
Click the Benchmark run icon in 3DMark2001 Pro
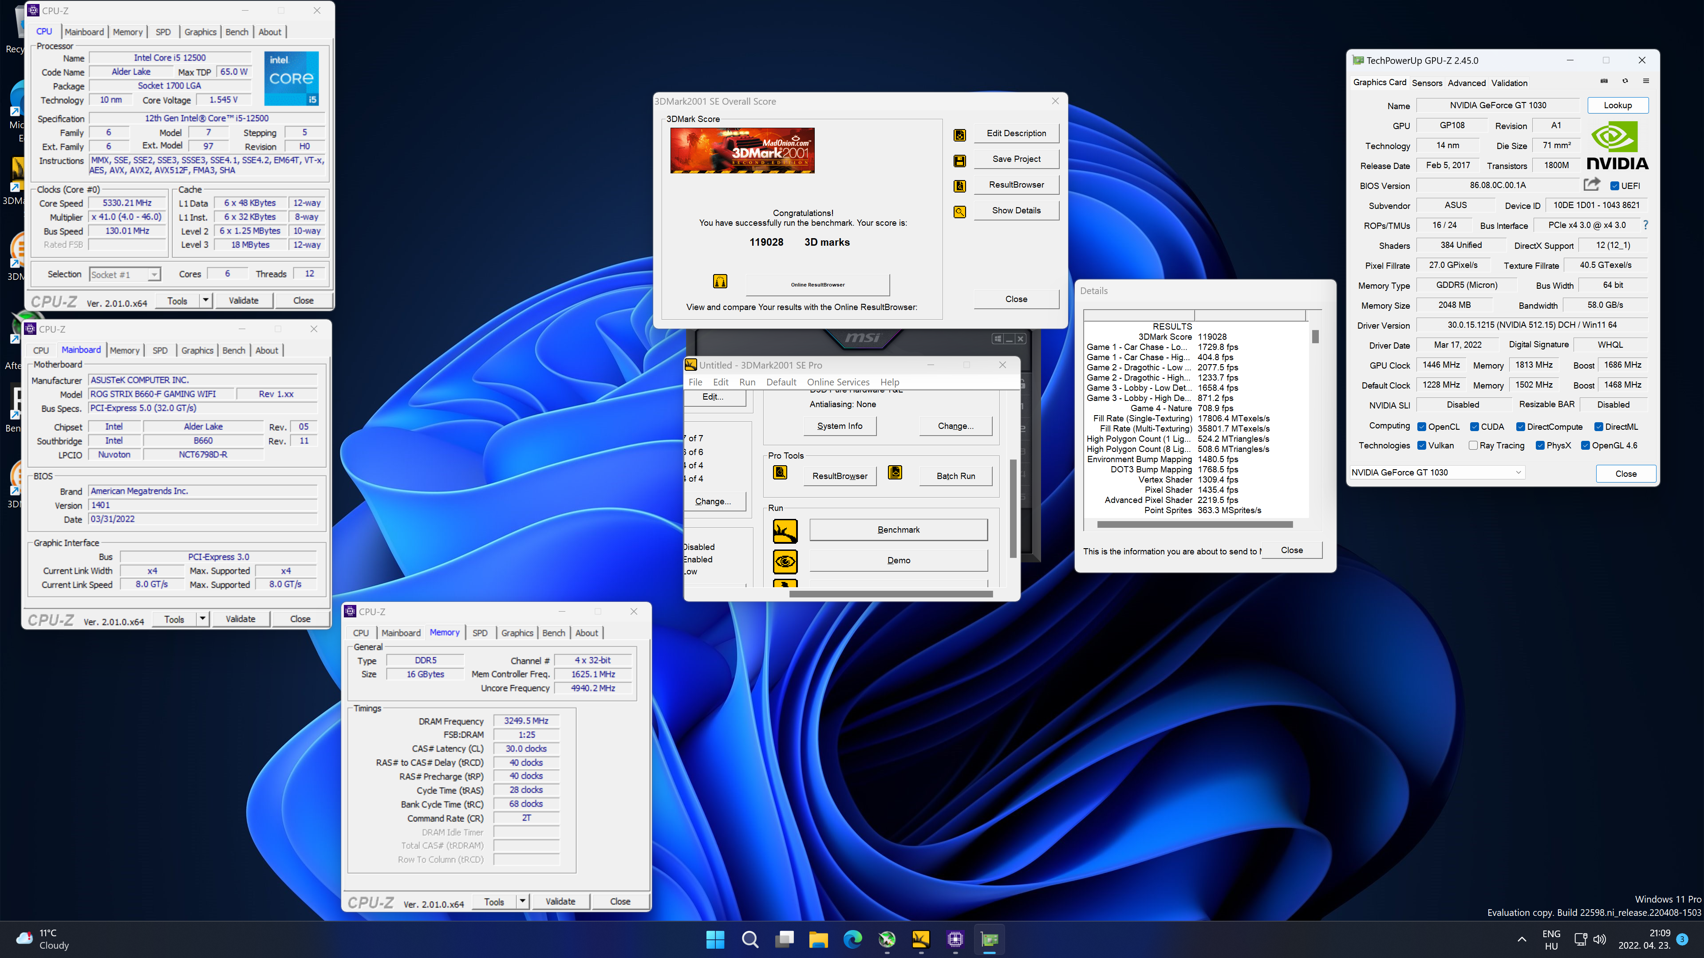[785, 530]
